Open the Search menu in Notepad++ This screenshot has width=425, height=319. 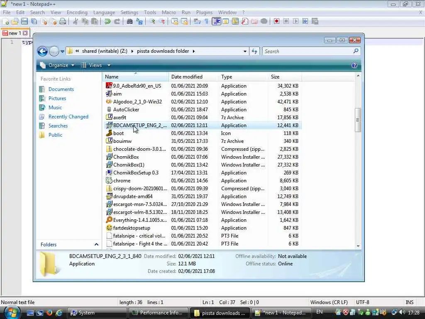(x=37, y=12)
